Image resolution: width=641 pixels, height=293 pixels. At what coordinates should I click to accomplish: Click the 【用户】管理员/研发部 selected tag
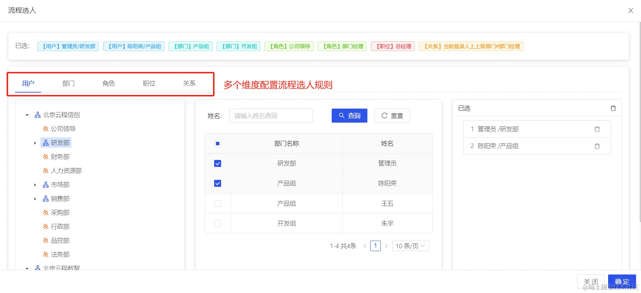68,46
